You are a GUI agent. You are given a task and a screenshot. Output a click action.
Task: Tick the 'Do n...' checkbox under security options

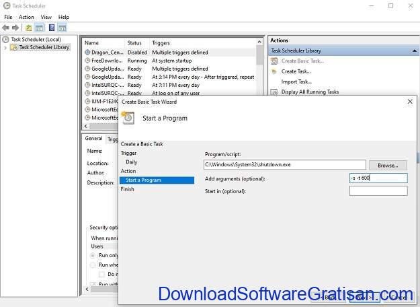[101, 274]
